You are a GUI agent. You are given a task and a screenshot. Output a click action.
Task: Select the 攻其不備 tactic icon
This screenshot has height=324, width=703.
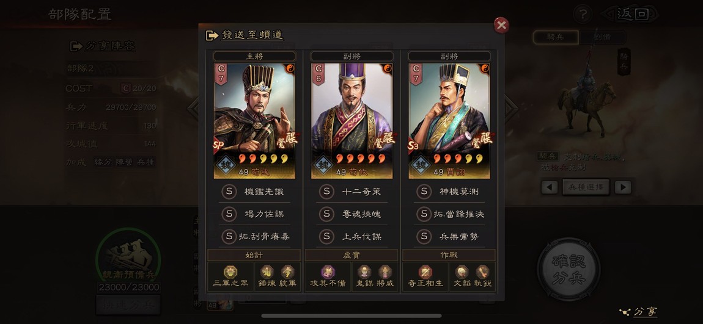point(328,272)
